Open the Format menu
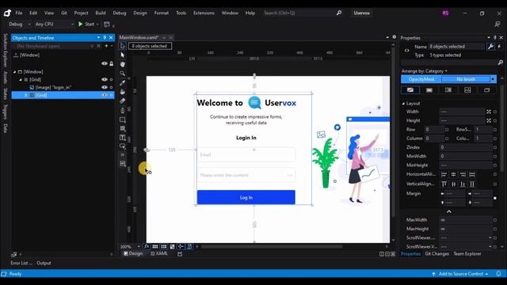 coord(161,13)
